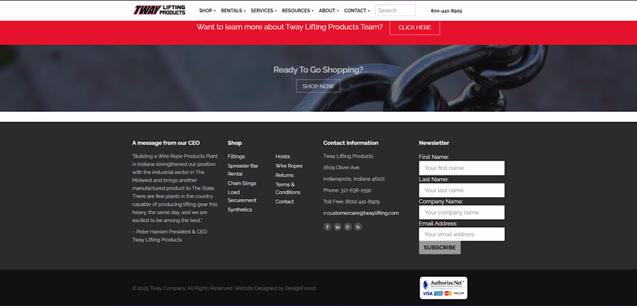
Task: Open the Facebook social icon
Action: point(327,227)
